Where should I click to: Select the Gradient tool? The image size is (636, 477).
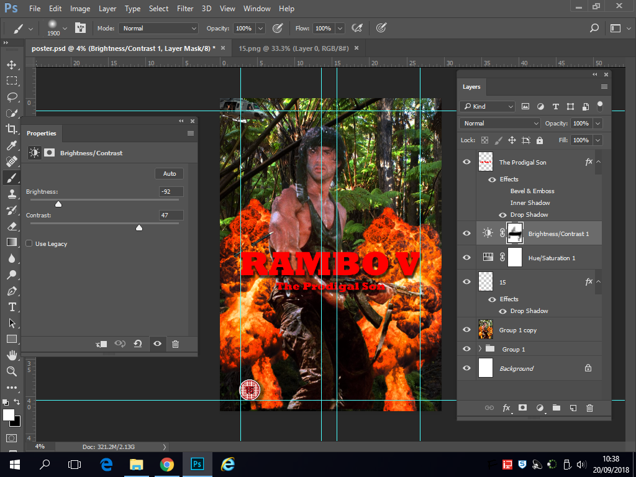[11, 242]
